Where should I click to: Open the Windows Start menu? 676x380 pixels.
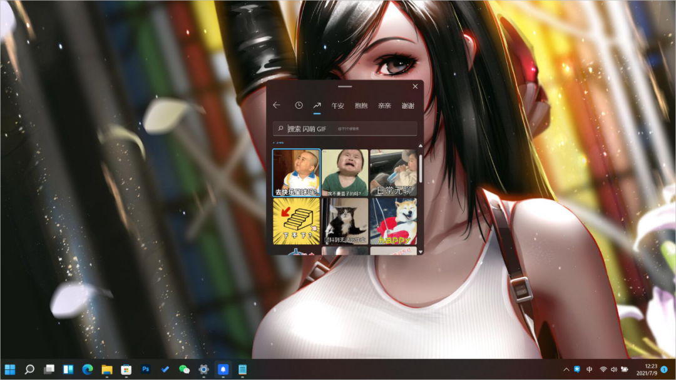click(10, 369)
